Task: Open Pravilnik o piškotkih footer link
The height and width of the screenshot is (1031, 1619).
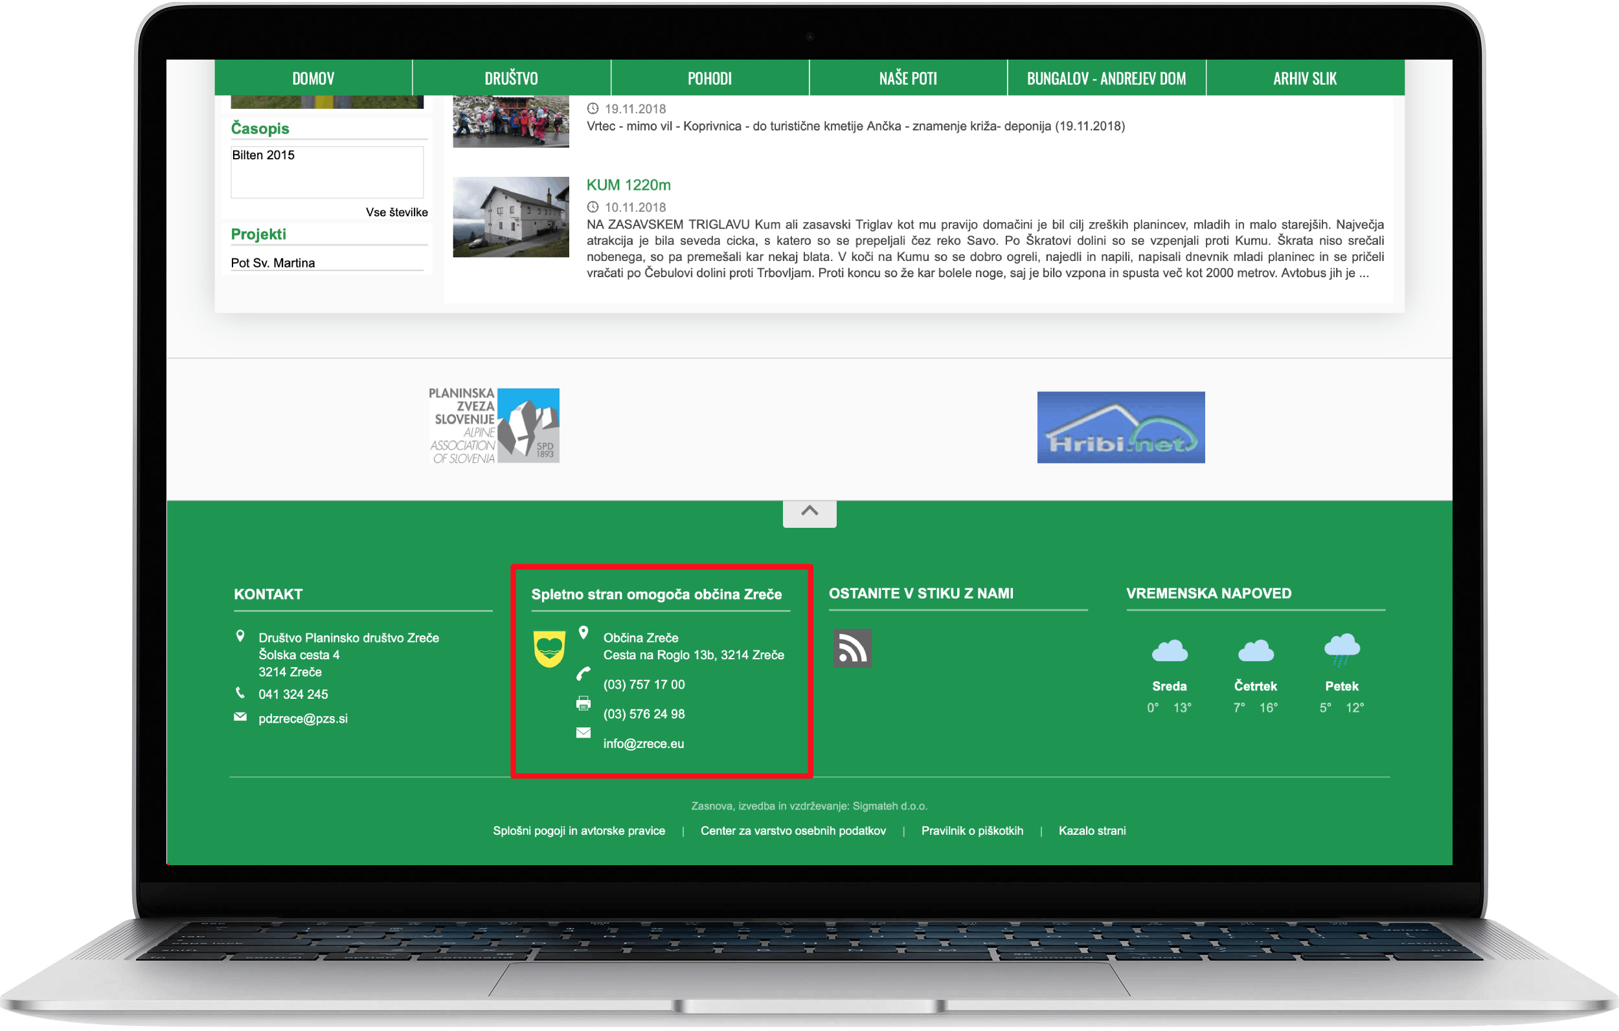Action: (971, 831)
